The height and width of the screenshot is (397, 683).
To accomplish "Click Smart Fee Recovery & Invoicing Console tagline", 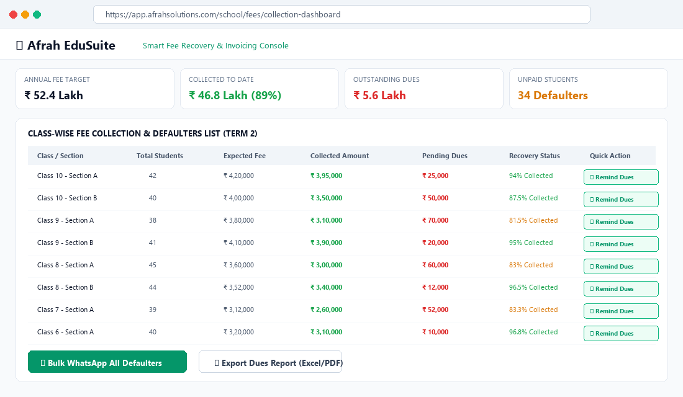I will 215,46.
